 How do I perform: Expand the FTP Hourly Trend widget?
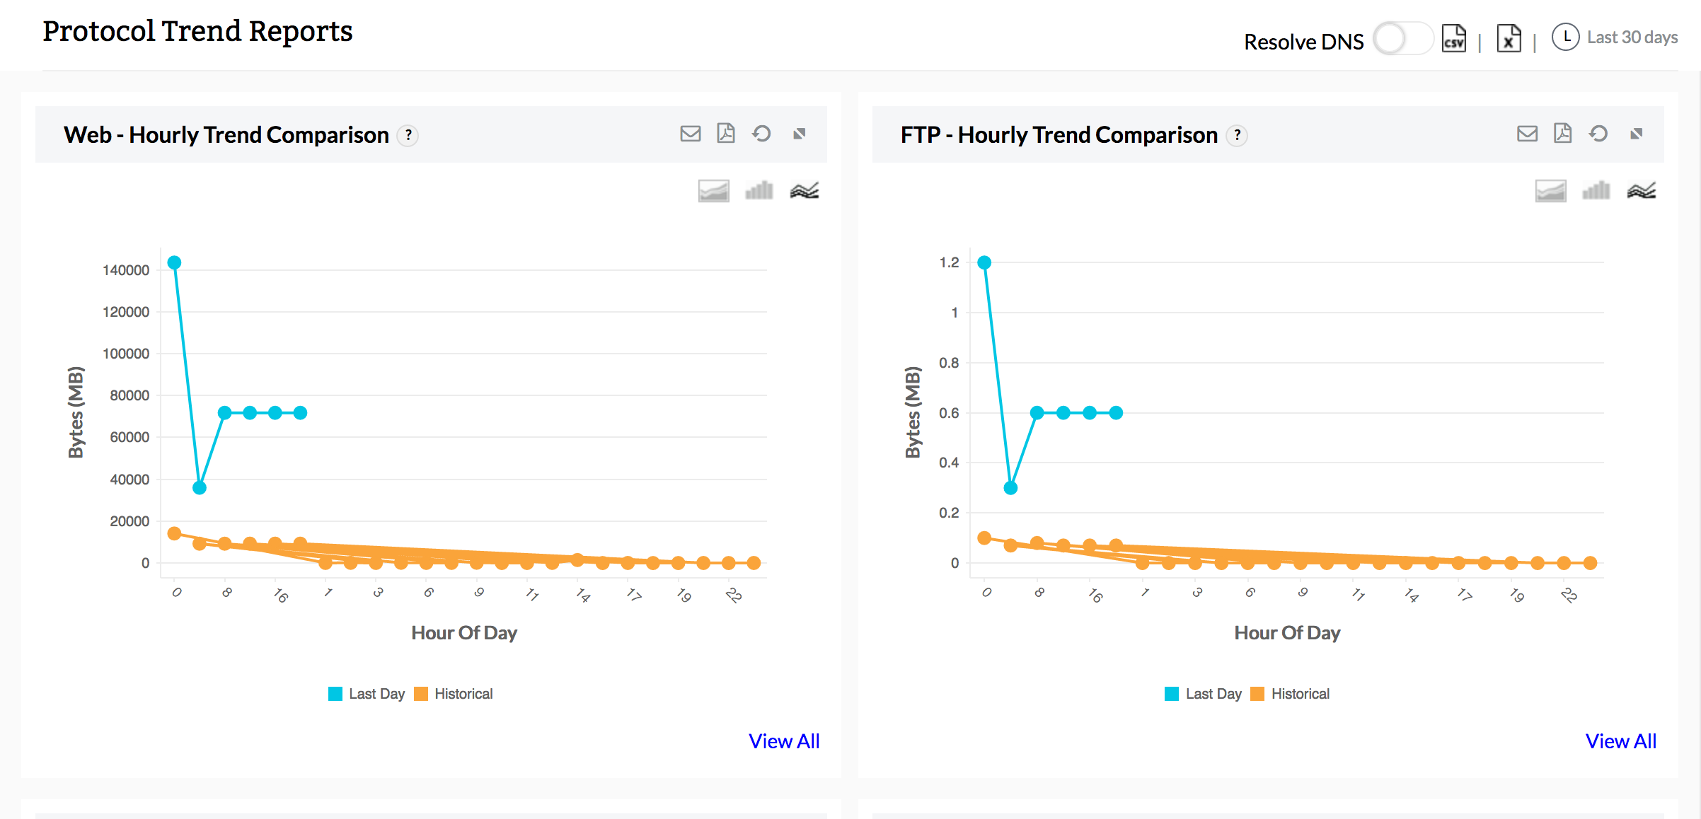(1637, 134)
